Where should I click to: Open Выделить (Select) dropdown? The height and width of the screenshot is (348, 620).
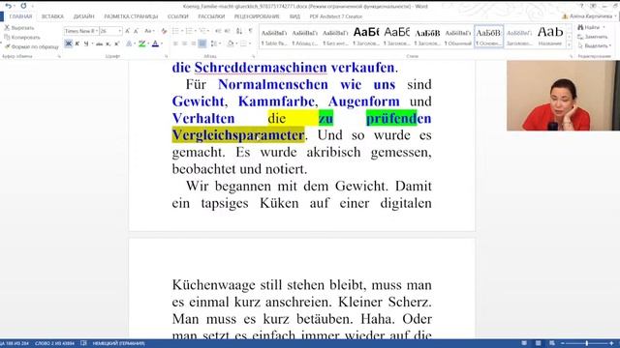pos(594,45)
